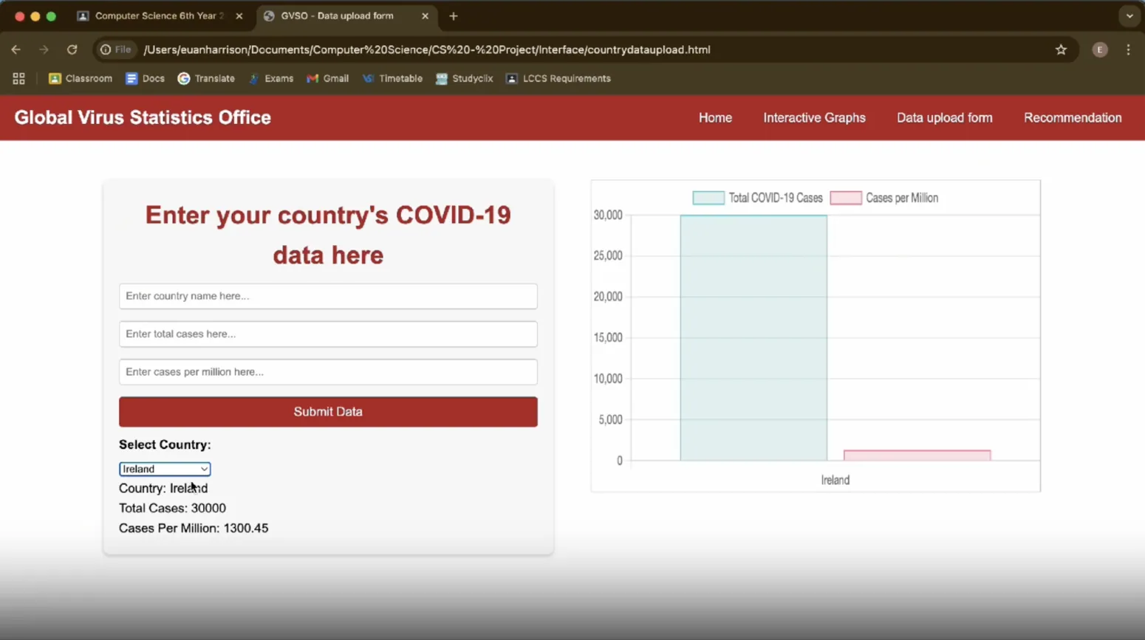Open the Gmail bookmark
The height and width of the screenshot is (640, 1145).
coord(327,78)
